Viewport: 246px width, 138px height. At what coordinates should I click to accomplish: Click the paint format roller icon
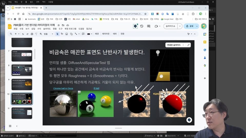pyautogui.click(x=36, y=34)
